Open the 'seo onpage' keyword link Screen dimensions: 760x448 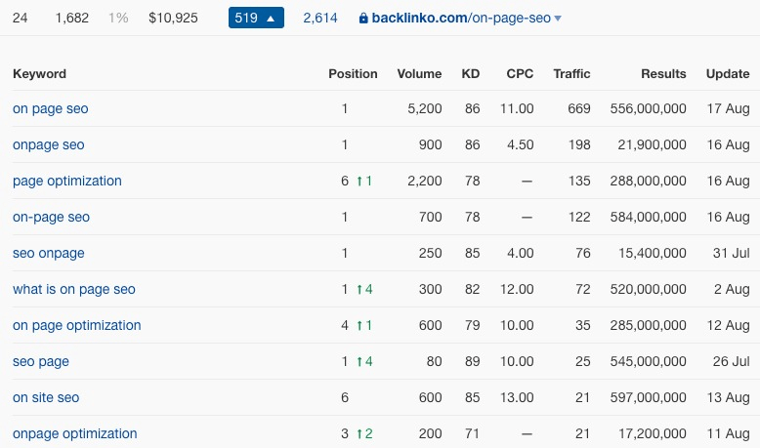49,253
